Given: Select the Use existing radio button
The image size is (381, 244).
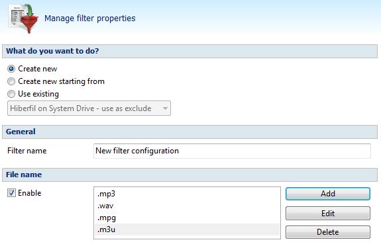Looking at the screenshot, I should 11,94.
